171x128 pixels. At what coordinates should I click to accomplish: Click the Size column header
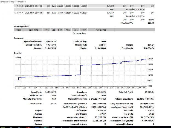53,30
